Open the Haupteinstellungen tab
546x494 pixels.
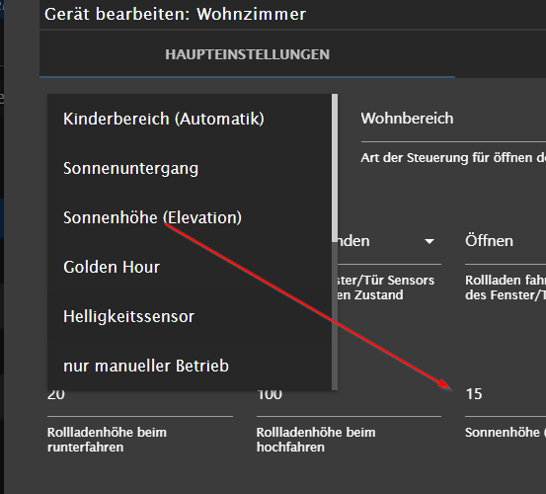pos(247,54)
